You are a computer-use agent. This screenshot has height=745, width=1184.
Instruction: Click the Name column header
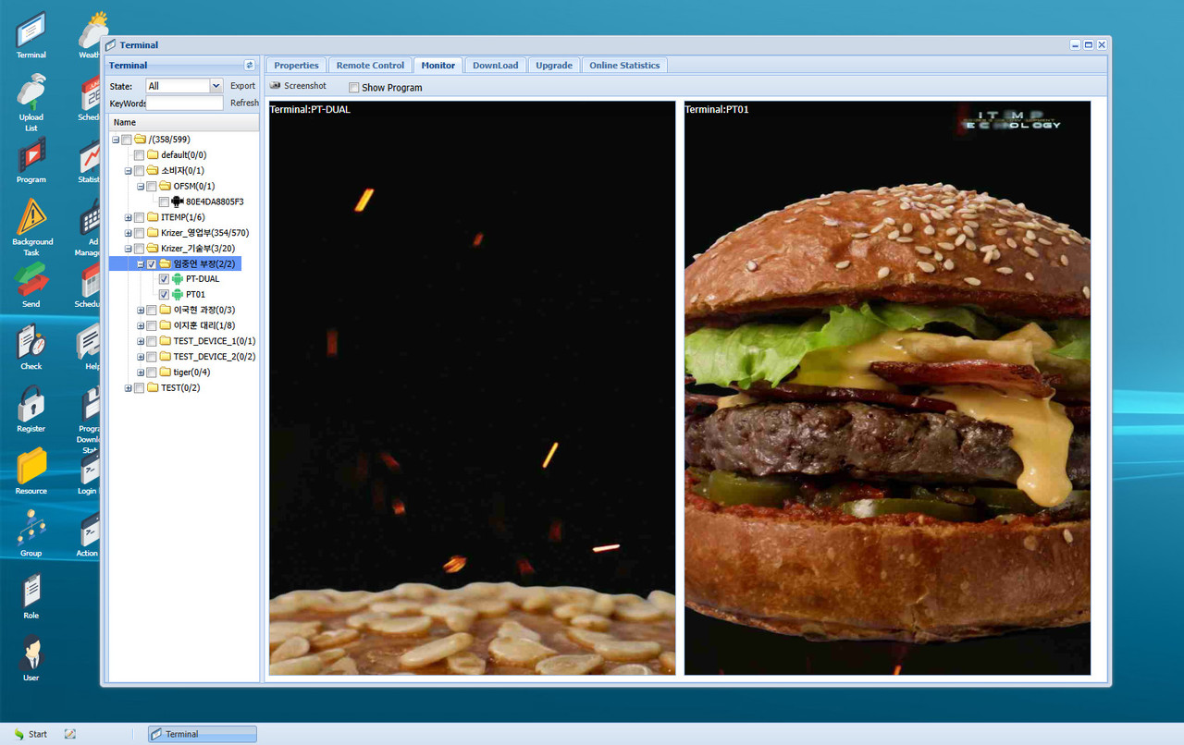184,122
